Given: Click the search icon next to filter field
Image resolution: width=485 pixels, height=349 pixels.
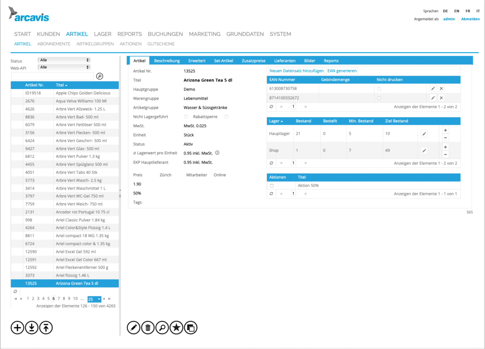Looking at the screenshot, I should tap(100, 76).
